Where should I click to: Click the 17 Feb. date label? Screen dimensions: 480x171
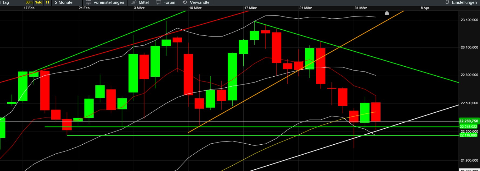click(x=29, y=8)
